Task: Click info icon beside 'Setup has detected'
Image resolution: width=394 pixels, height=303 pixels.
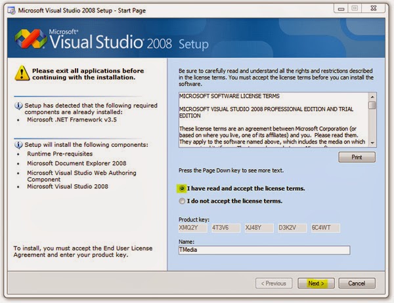Action: [18, 106]
